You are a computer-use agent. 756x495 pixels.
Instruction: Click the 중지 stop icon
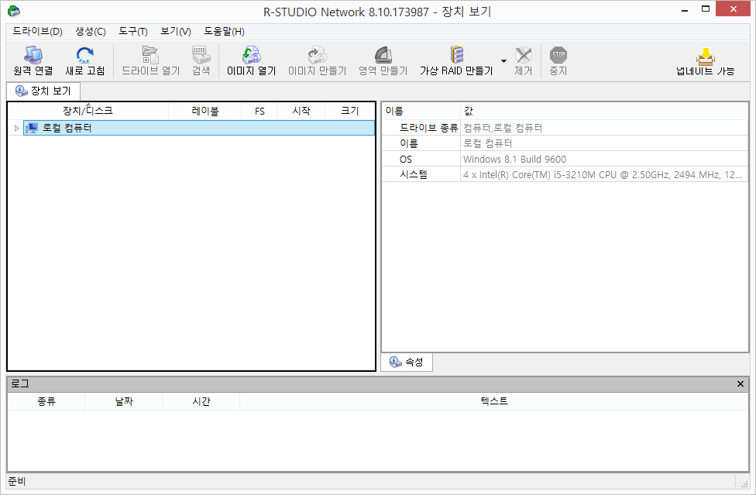[x=558, y=56]
